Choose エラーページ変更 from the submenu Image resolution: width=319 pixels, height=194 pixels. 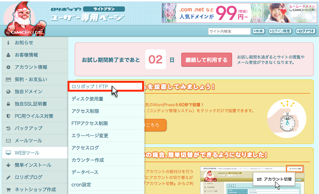106,136
